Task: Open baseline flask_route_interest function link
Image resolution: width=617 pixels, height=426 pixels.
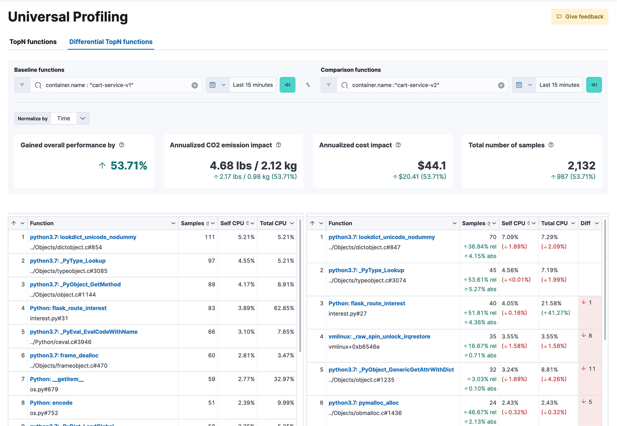Action: (68, 308)
